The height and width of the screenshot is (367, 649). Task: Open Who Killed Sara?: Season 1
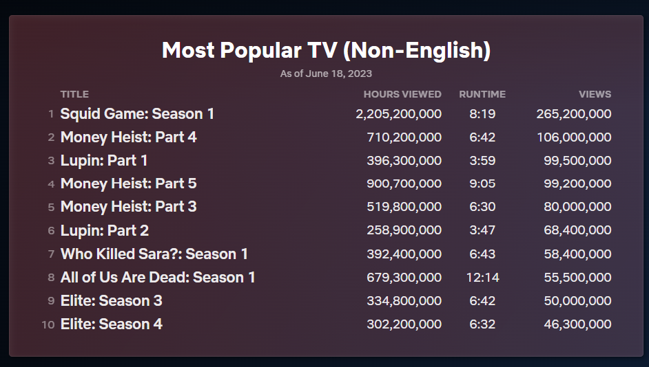(154, 254)
